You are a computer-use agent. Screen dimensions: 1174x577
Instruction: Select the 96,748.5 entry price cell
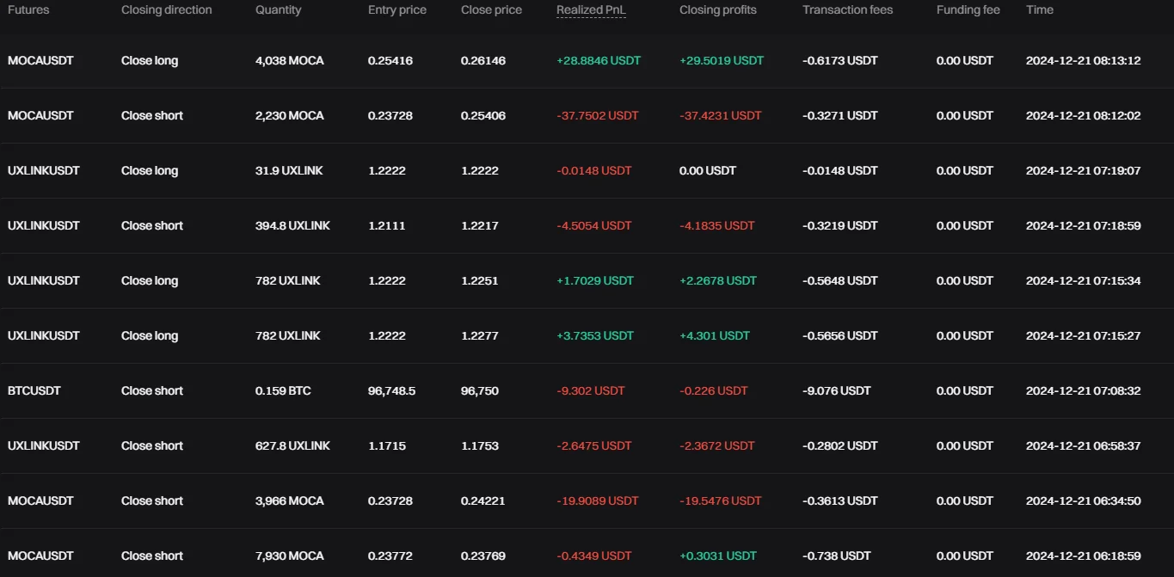coord(391,391)
